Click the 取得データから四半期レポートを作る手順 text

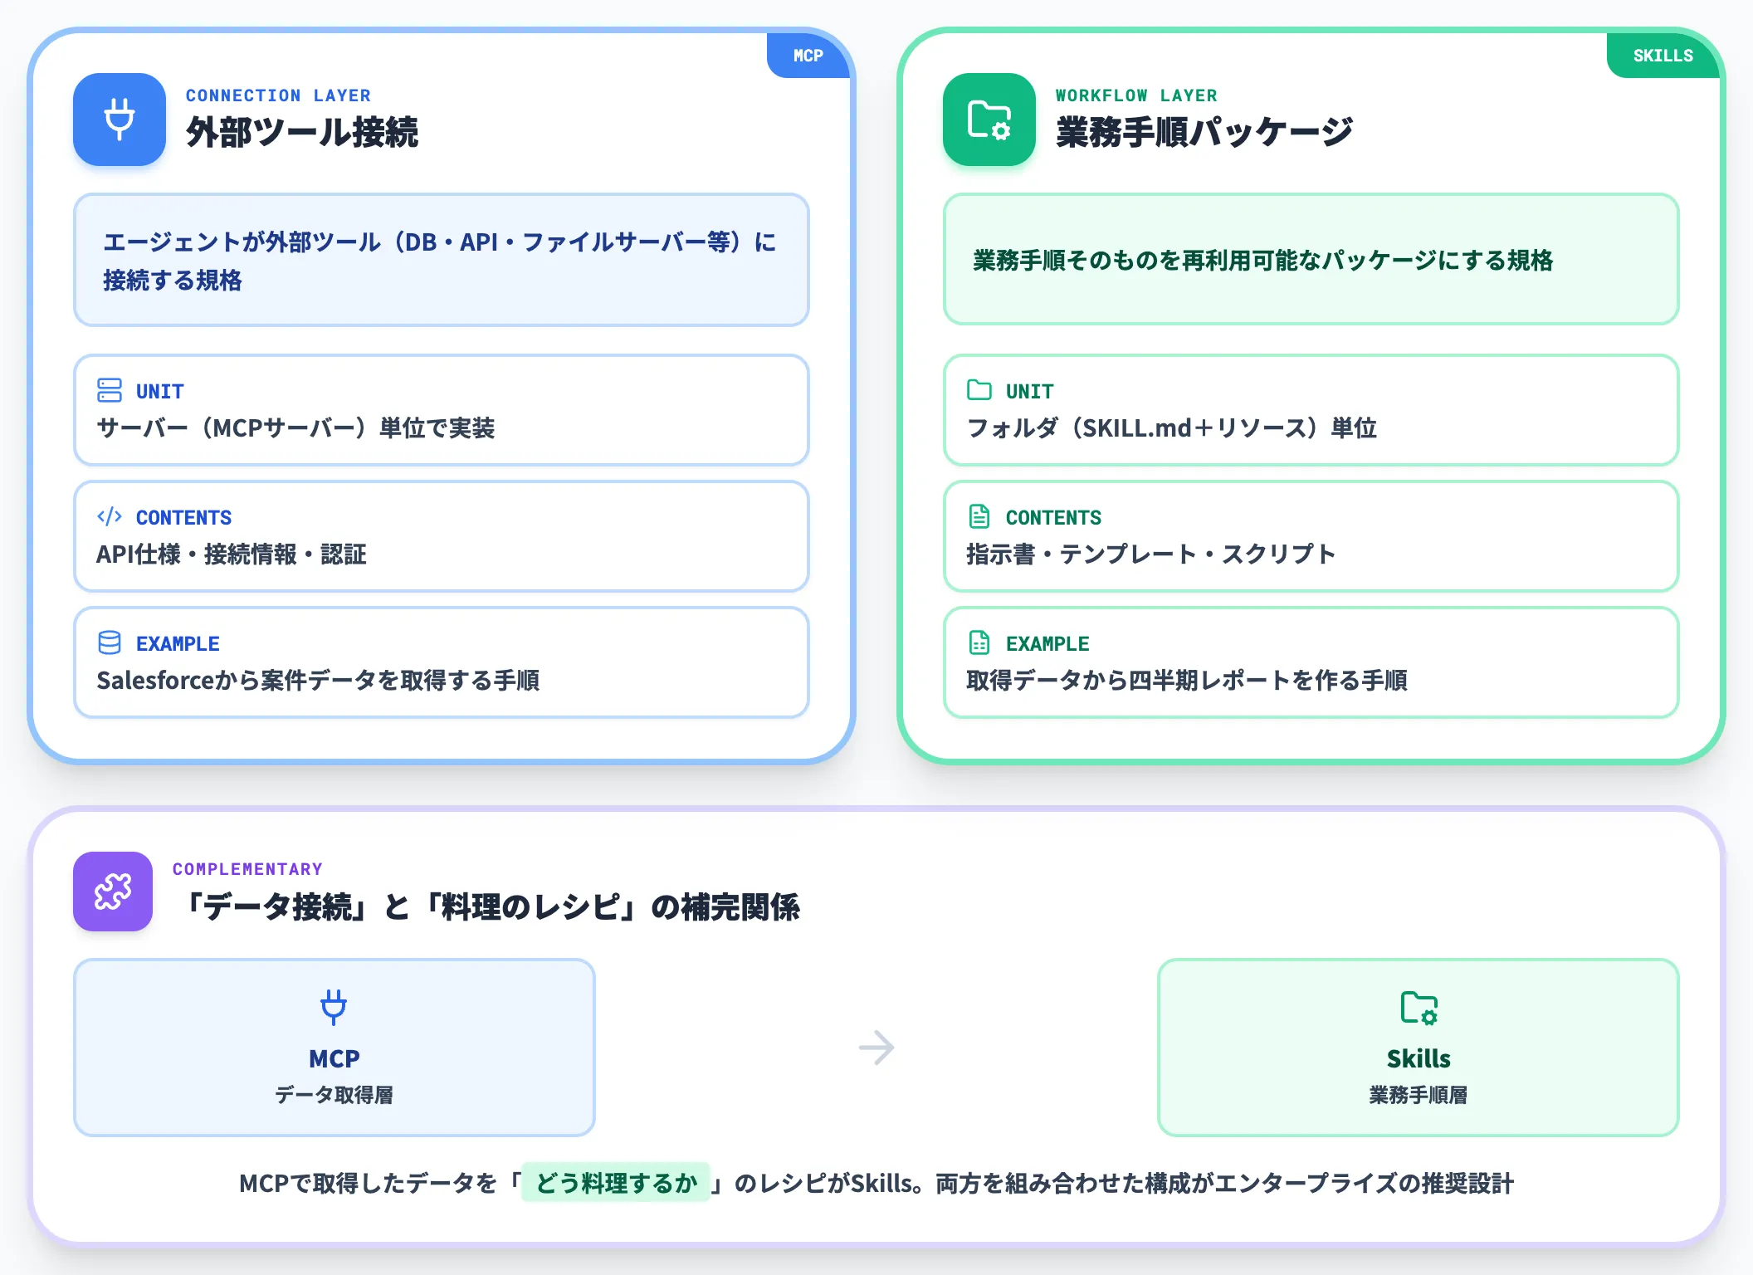click(1187, 681)
